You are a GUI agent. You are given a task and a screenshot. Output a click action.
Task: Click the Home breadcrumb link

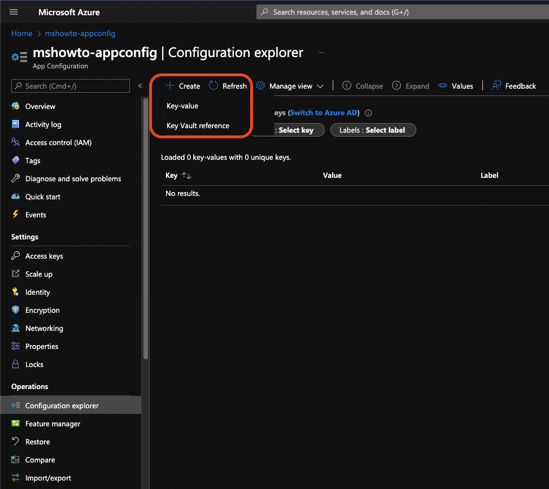pyautogui.click(x=21, y=34)
